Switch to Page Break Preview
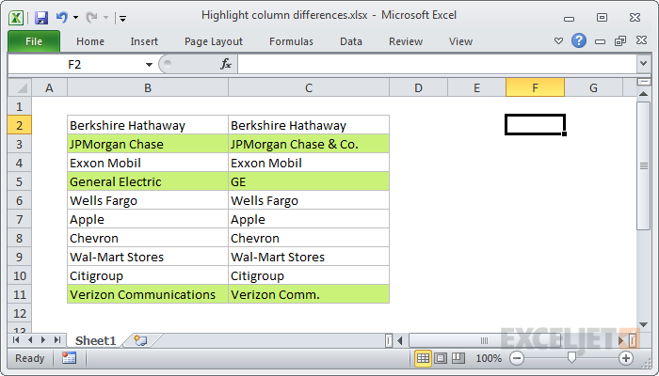This screenshot has height=376, width=659. click(458, 358)
